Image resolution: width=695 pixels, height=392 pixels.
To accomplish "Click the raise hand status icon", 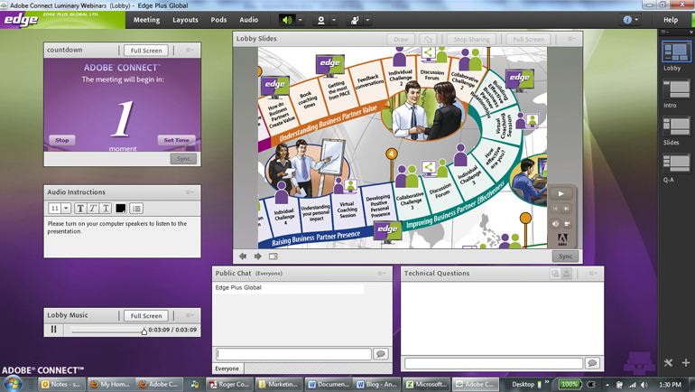I will point(355,20).
